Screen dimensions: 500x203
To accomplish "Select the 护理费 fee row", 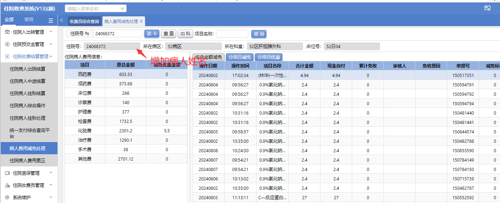I will pyautogui.click(x=126, y=112).
